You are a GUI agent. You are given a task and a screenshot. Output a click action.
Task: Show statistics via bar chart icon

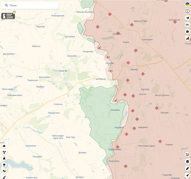click(x=187, y=38)
